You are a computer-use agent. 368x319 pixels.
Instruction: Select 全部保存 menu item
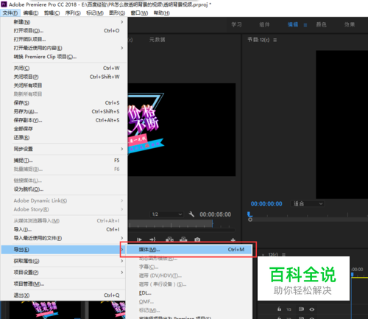point(64,129)
